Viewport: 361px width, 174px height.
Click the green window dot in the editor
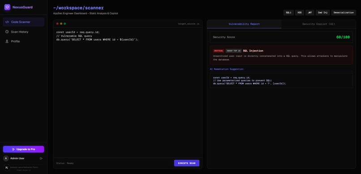click(x=64, y=24)
